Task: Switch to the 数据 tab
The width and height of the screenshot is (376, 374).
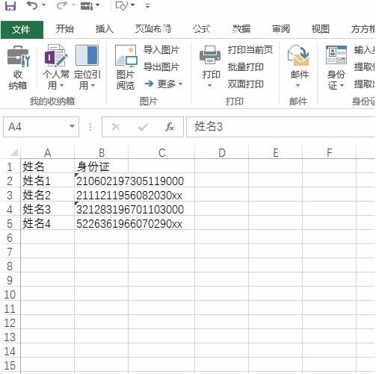Action: pos(241,29)
